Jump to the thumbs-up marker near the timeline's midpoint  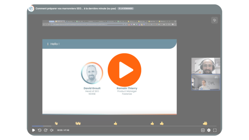pyautogui.click(x=115, y=123)
